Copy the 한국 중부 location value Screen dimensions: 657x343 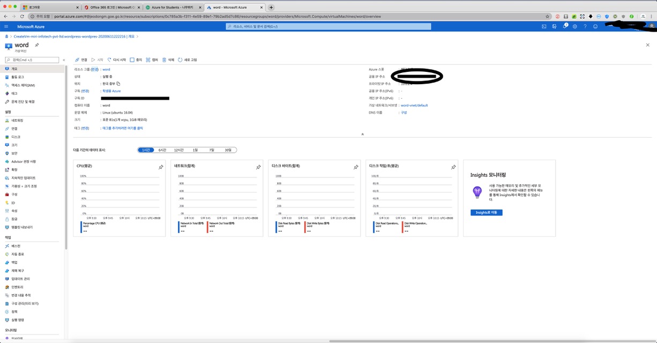118,84
